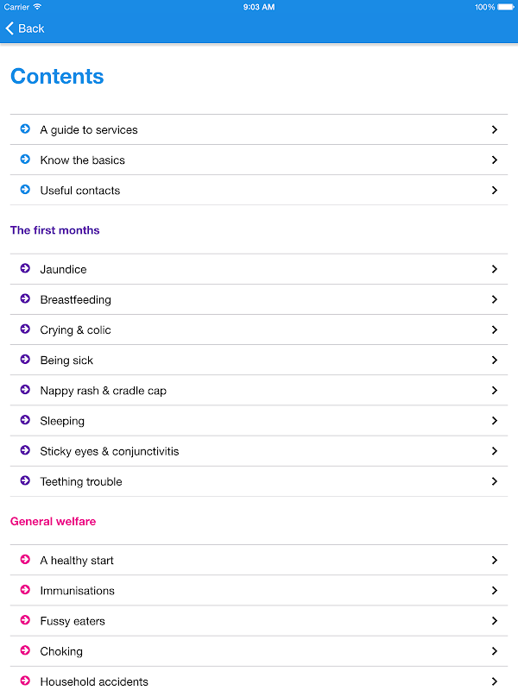Select the Fussy eaters item

(x=73, y=621)
